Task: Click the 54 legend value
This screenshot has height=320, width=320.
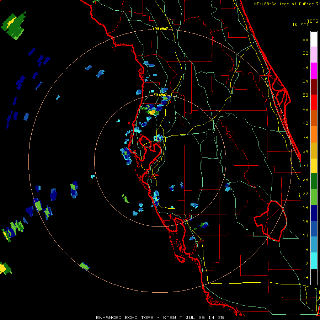Action: (x=305, y=81)
